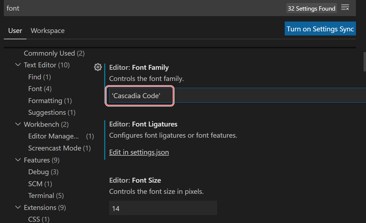Screen dimensions: 366x223
Task: Open the Font settings section
Action: tap(40, 89)
